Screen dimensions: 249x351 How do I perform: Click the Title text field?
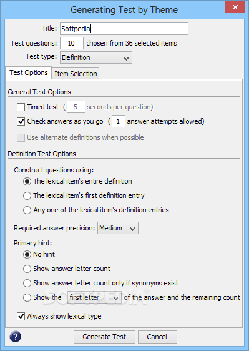[124, 29]
